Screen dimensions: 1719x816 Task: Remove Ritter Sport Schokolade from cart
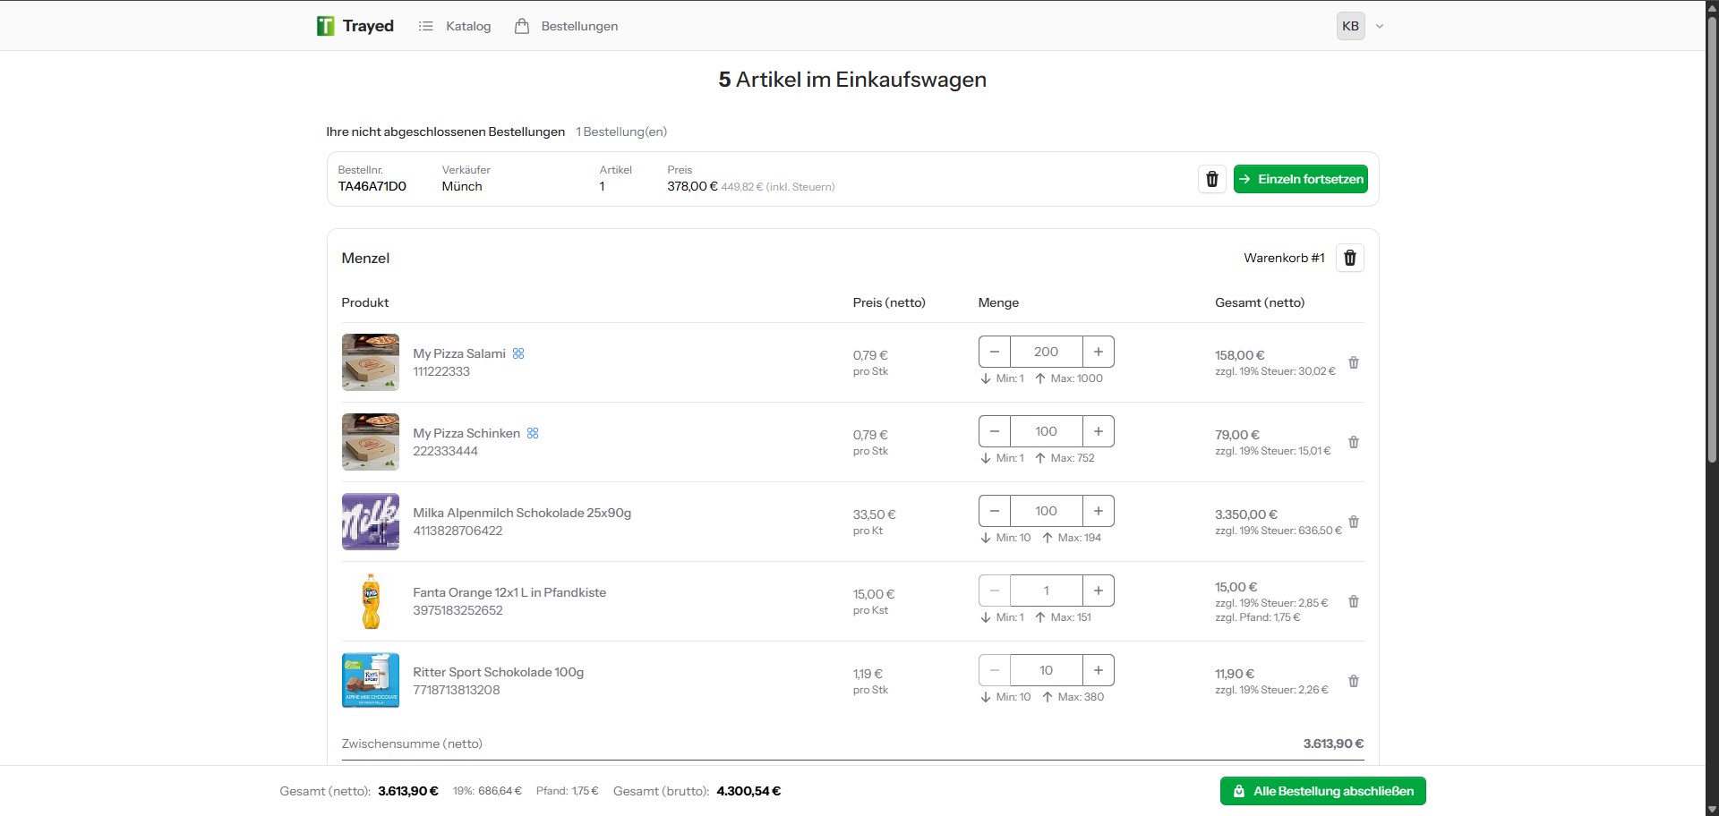tap(1353, 681)
